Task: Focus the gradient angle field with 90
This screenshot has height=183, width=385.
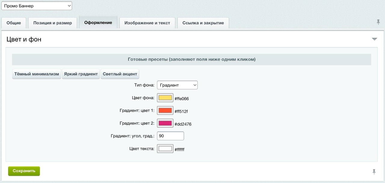Action: coord(171,136)
